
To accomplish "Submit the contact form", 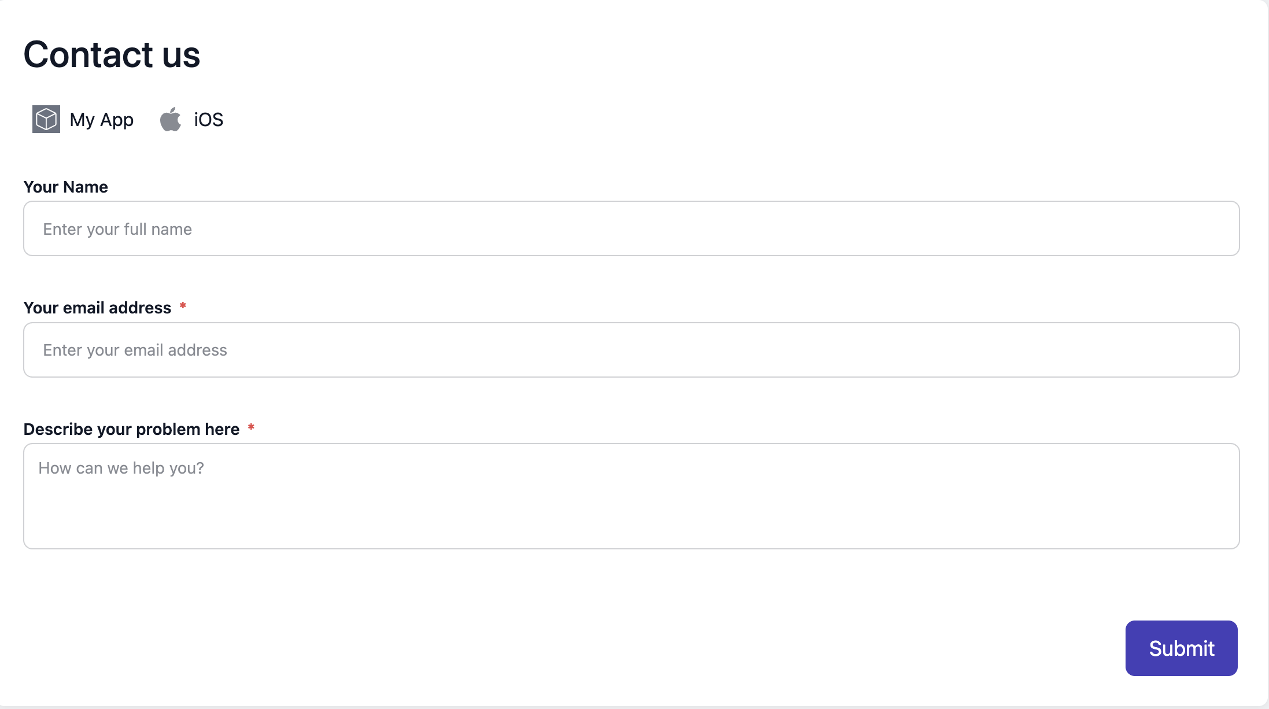I will (x=1182, y=648).
